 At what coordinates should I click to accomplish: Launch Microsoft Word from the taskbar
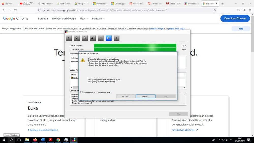[43, 140]
